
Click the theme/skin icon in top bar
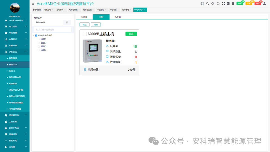(x=233, y=4)
